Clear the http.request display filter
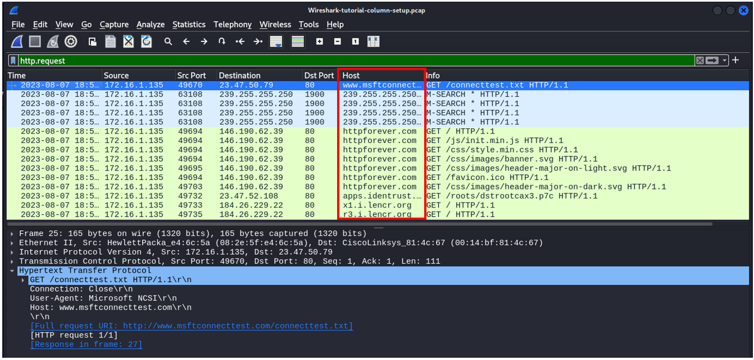Screen dimensions: 754x360 [x=700, y=61]
